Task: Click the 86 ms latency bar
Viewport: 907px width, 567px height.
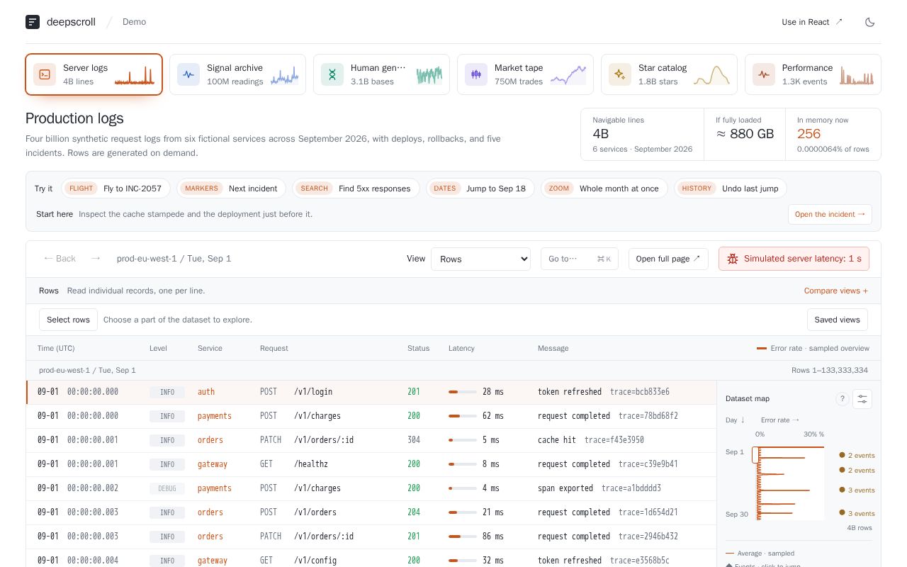Action: click(x=463, y=537)
